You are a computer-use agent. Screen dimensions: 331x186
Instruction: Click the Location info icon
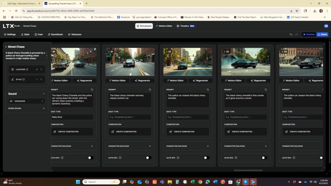[27, 69]
